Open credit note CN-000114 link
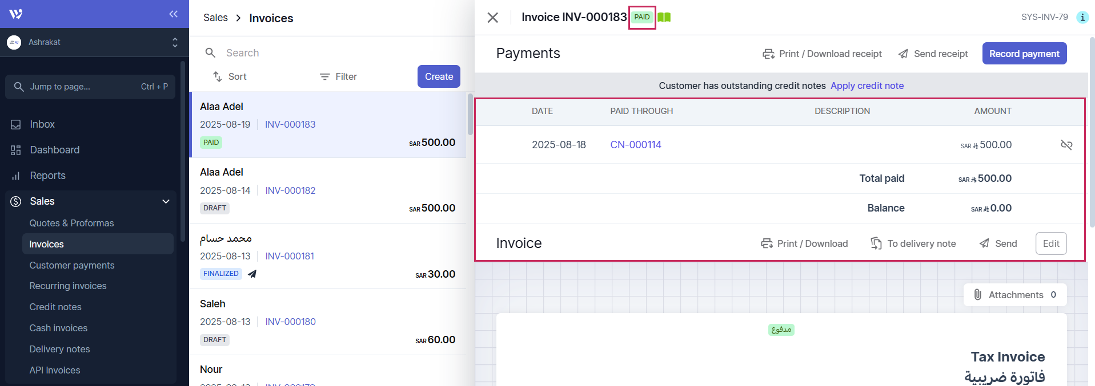This screenshot has height=386, width=1095. pos(635,145)
